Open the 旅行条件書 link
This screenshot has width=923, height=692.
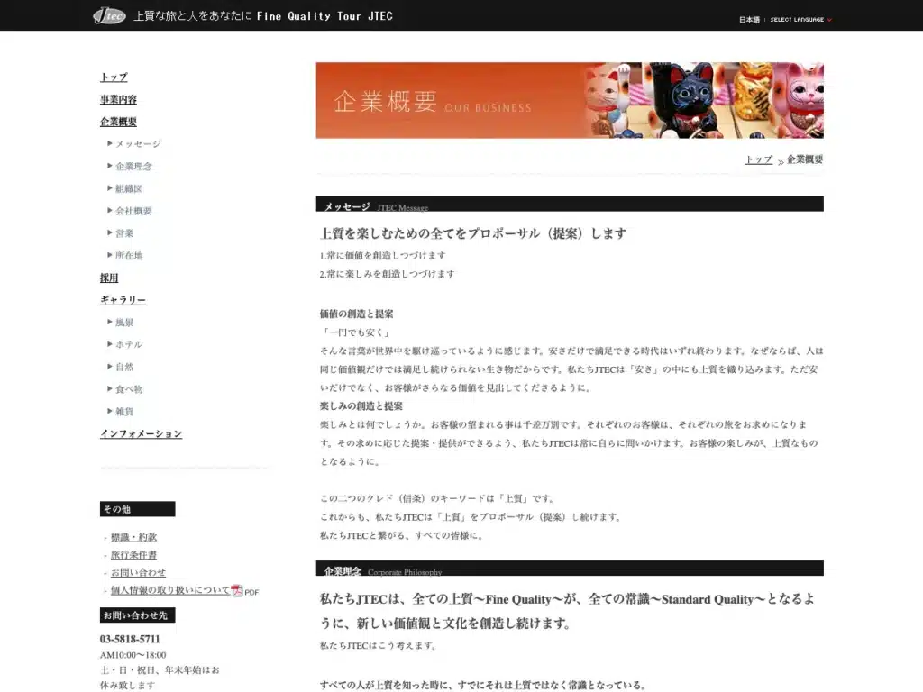133,555
